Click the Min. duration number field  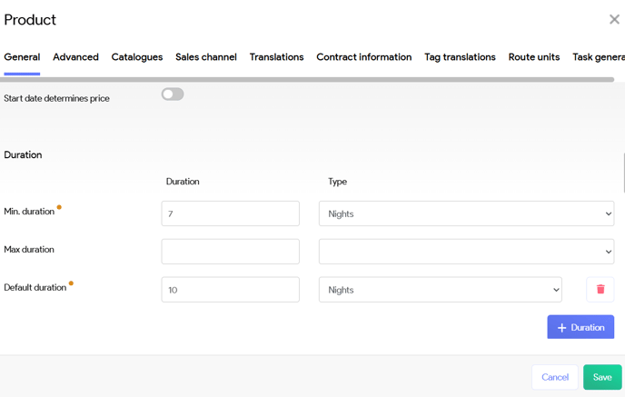tap(230, 213)
